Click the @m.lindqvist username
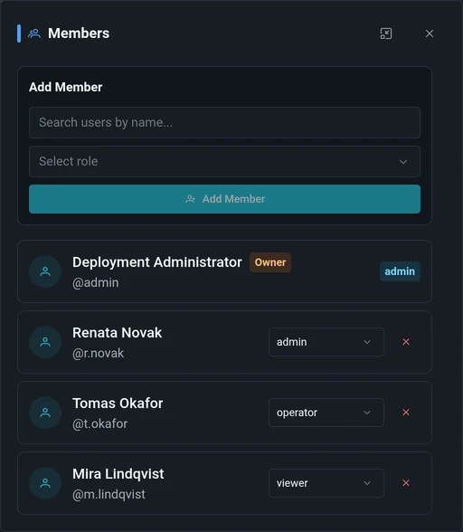 tap(109, 494)
